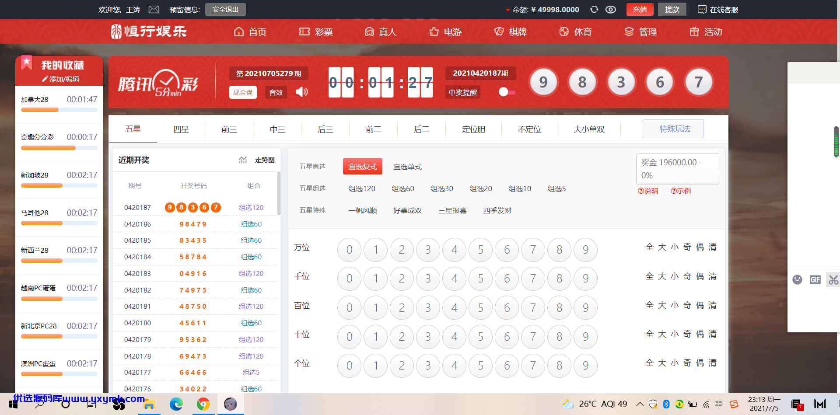Click the GIF icon in side panel
This screenshot has height=415, width=840.
click(x=815, y=279)
